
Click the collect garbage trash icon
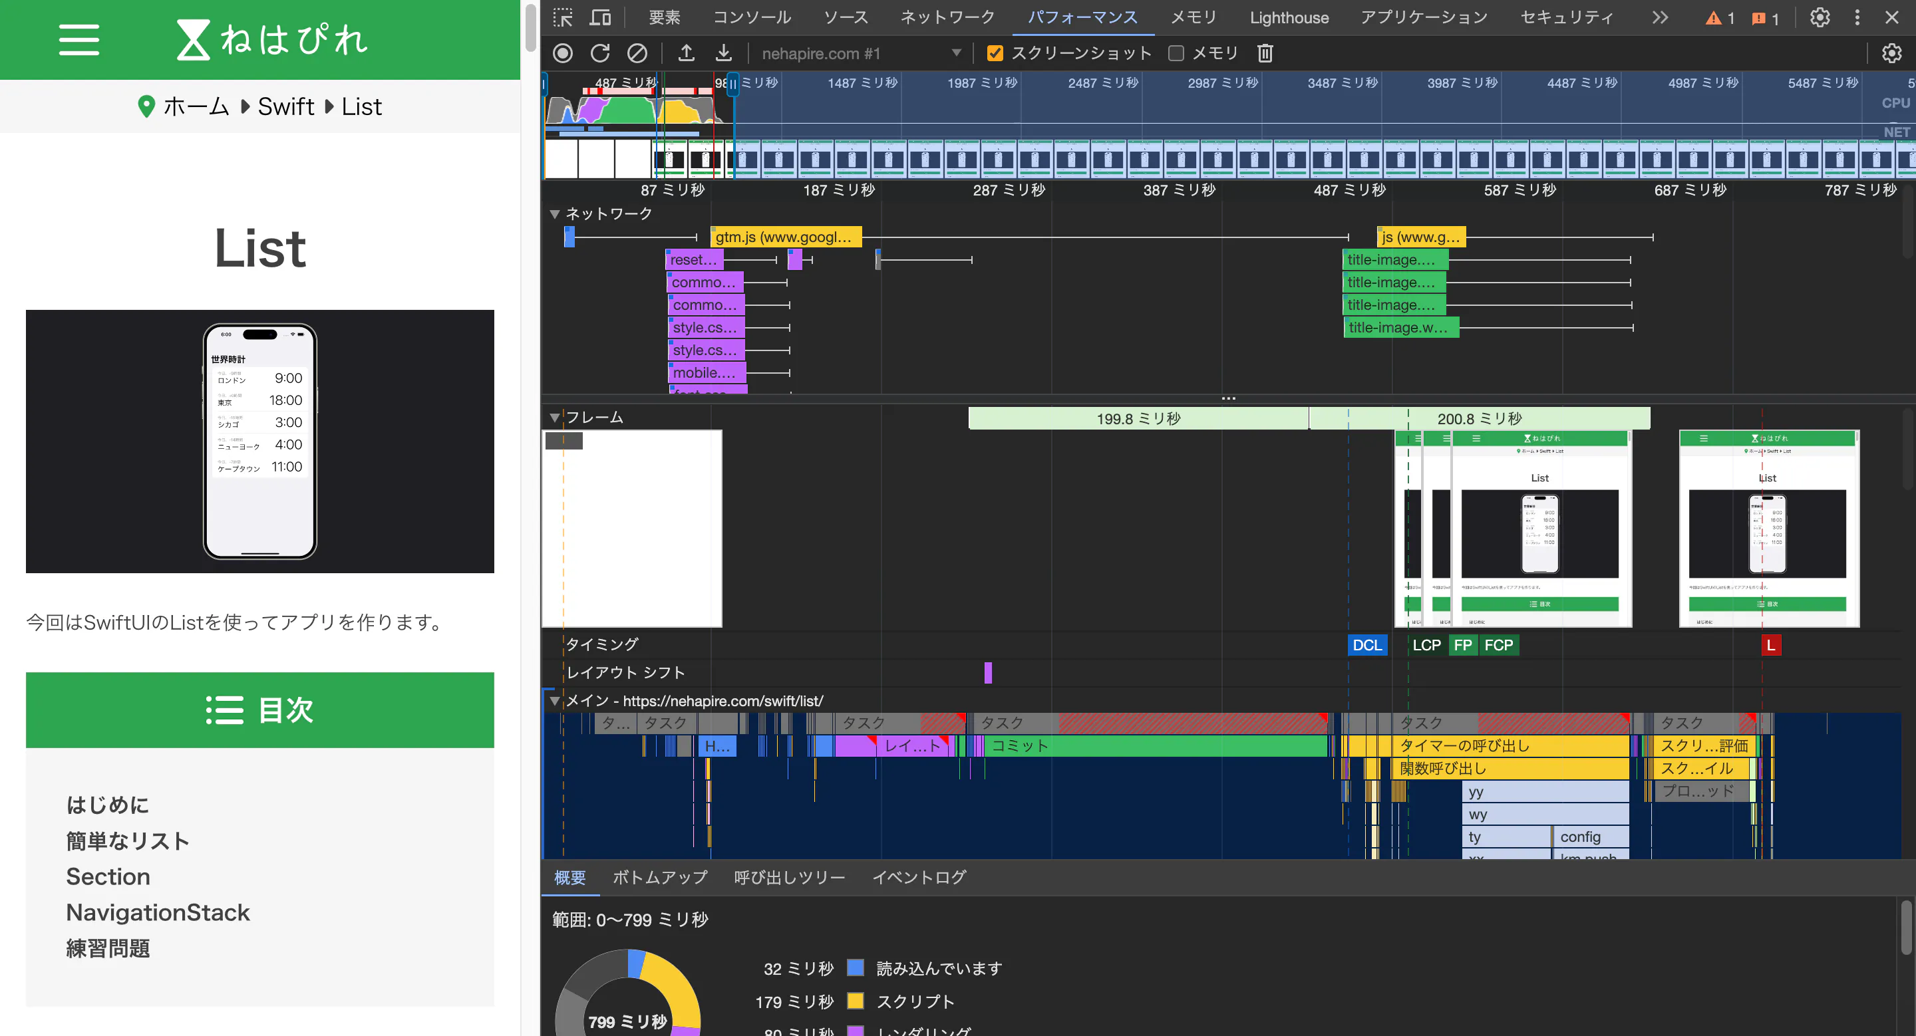[1265, 53]
